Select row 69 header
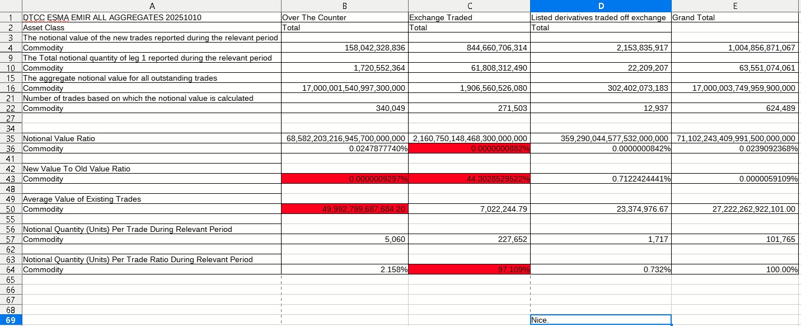The height and width of the screenshot is (326, 801). (11, 320)
